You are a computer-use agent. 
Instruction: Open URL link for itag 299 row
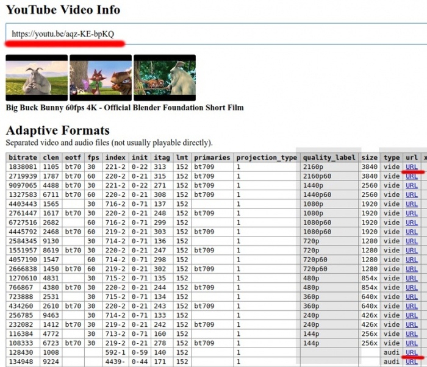coord(412,223)
